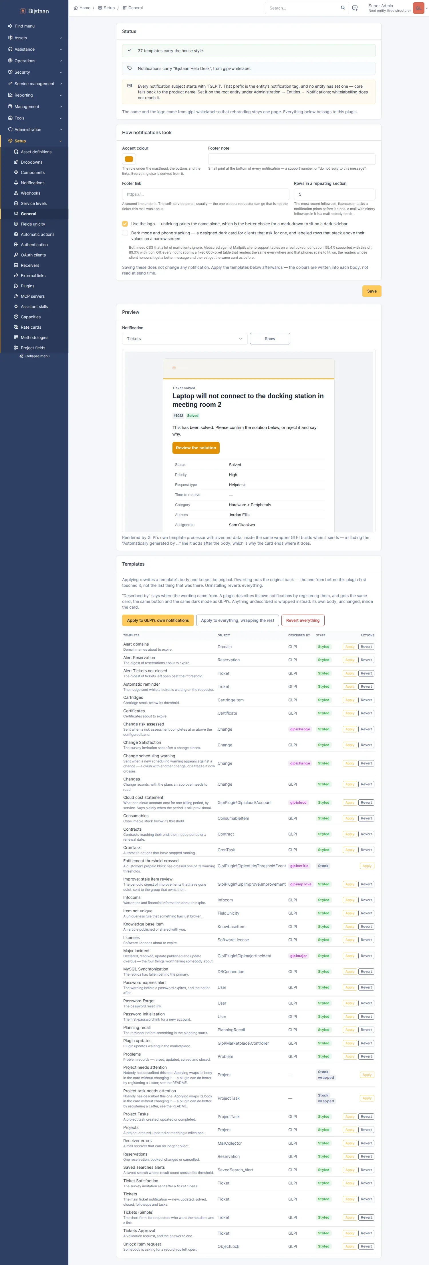
Task: Click the Home breadcrumb house icon
Action: click(x=76, y=8)
